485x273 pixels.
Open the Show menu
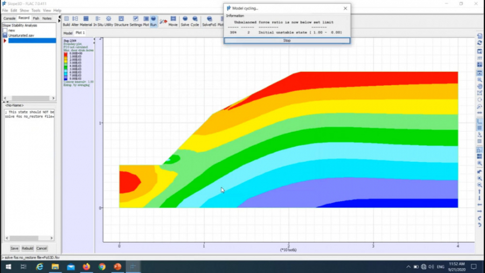(24, 11)
